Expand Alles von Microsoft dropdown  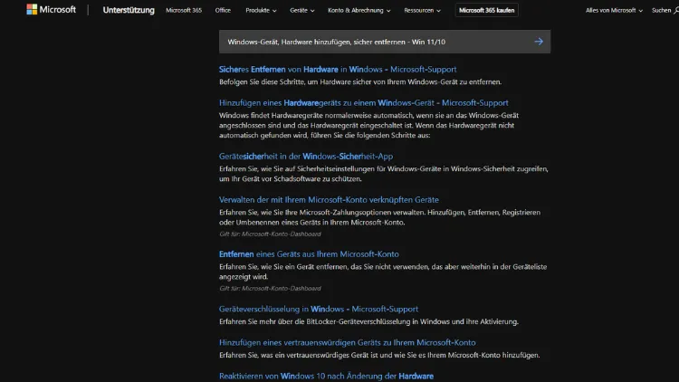pyautogui.click(x=614, y=10)
